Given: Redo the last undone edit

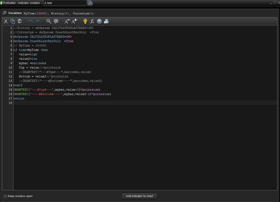Looking at the screenshot, I should pos(38,21).
